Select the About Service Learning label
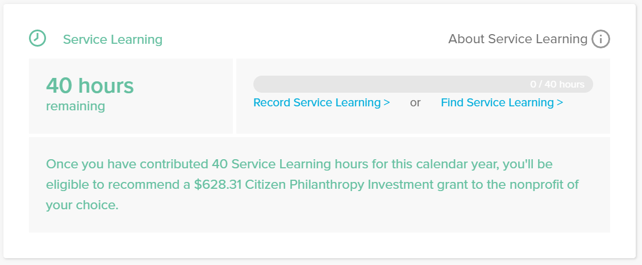This screenshot has height=265, width=642. 518,39
